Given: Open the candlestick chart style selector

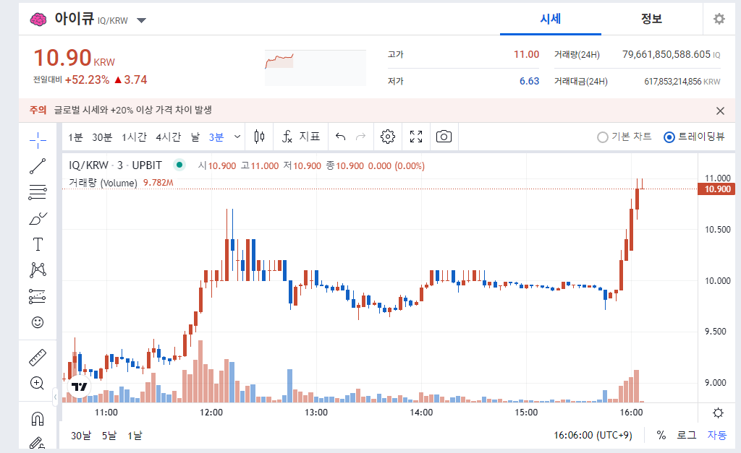Looking at the screenshot, I should pos(260,137).
